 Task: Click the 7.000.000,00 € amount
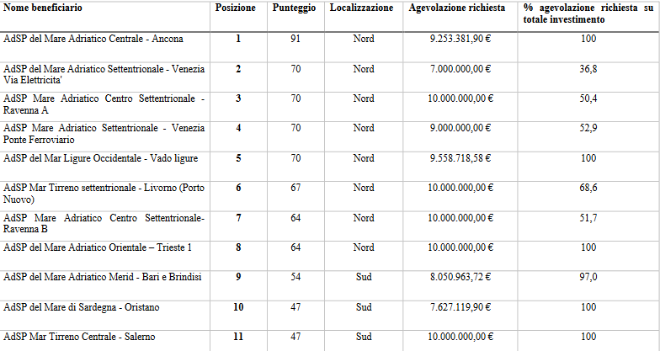pyautogui.click(x=461, y=69)
